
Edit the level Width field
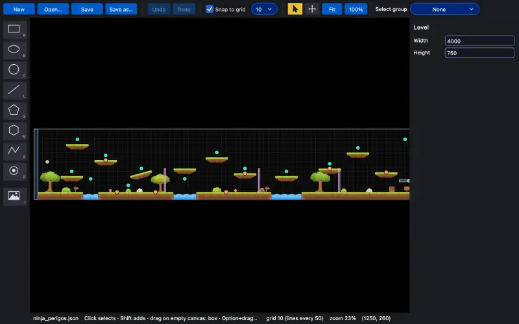(x=479, y=41)
